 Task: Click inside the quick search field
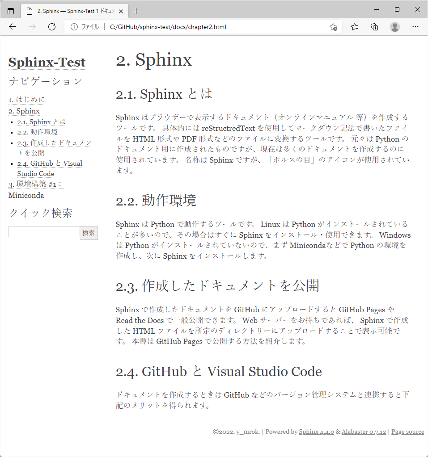43,231
